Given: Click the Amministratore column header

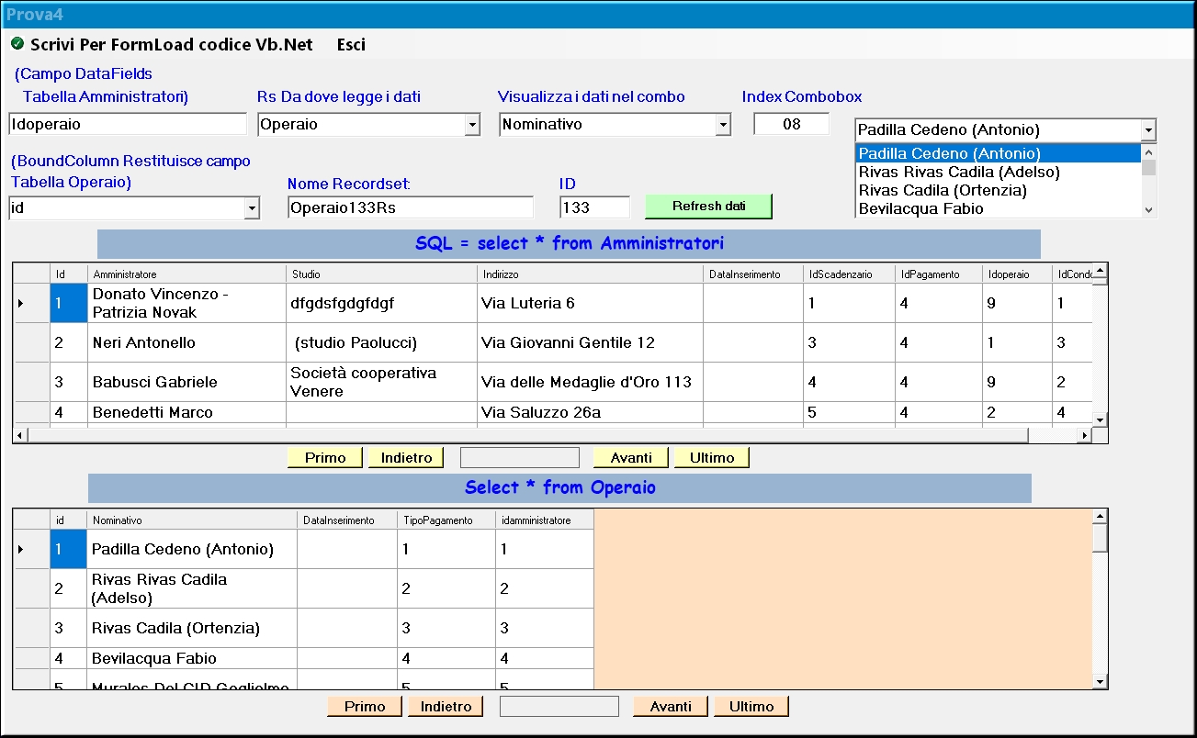Looking at the screenshot, I should [186, 274].
